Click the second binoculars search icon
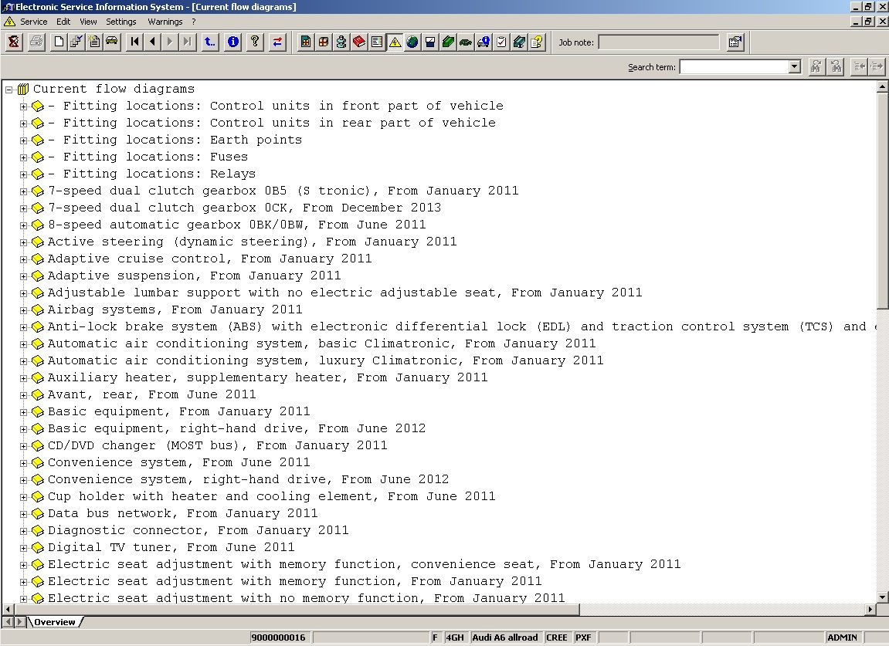This screenshot has width=889, height=646. (x=836, y=67)
